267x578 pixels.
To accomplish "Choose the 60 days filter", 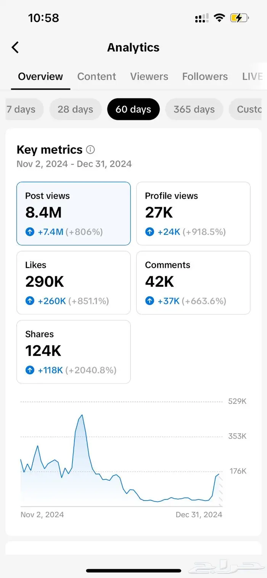I will tap(133, 109).
